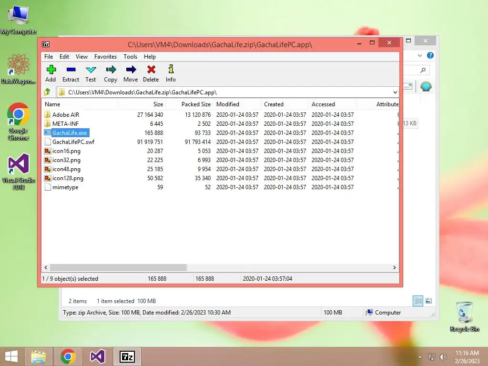Click the scroll right arrow

(394, 268)
